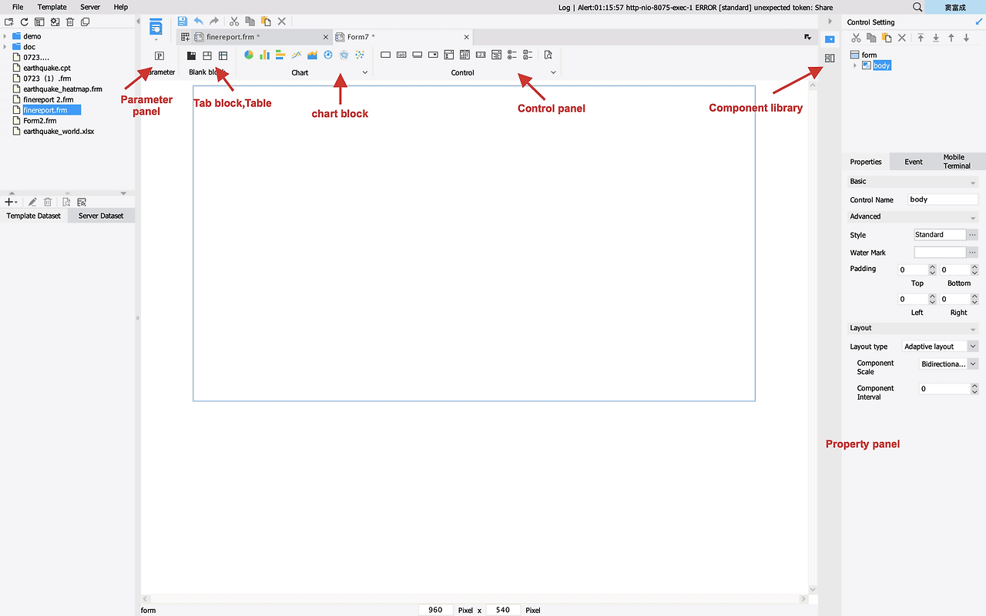The height and width of the screenshot is (616, 986).
Task: Collapse the Advanced properties section
Action: pyautogui.click(x=974, y=218)
